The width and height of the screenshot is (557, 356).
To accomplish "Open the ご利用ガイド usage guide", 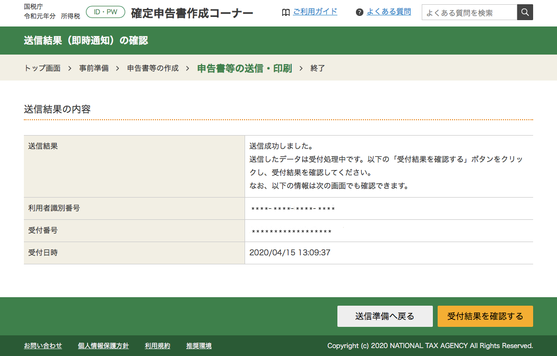I will 315,12.
